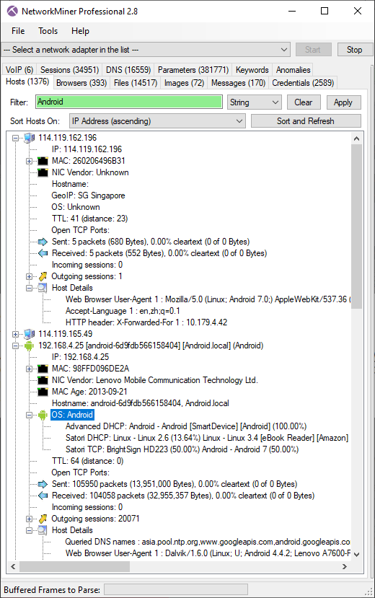Switch to the Images (72) tab
This screenshot has height=598, width=375.
coord(184,83)
